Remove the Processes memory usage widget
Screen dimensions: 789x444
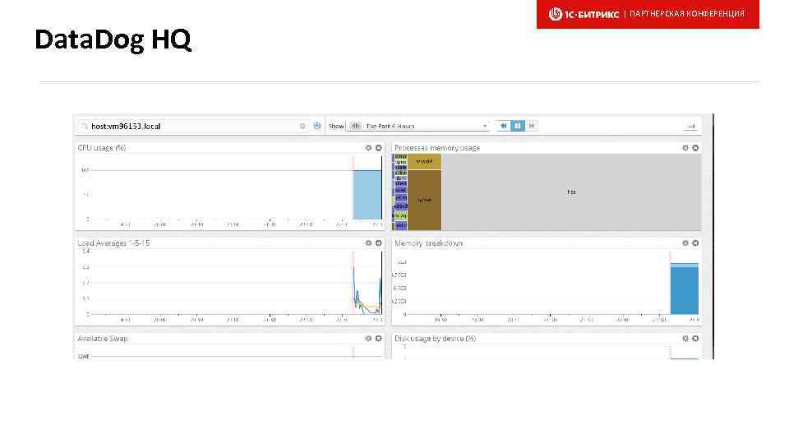[x=695, y=148]
